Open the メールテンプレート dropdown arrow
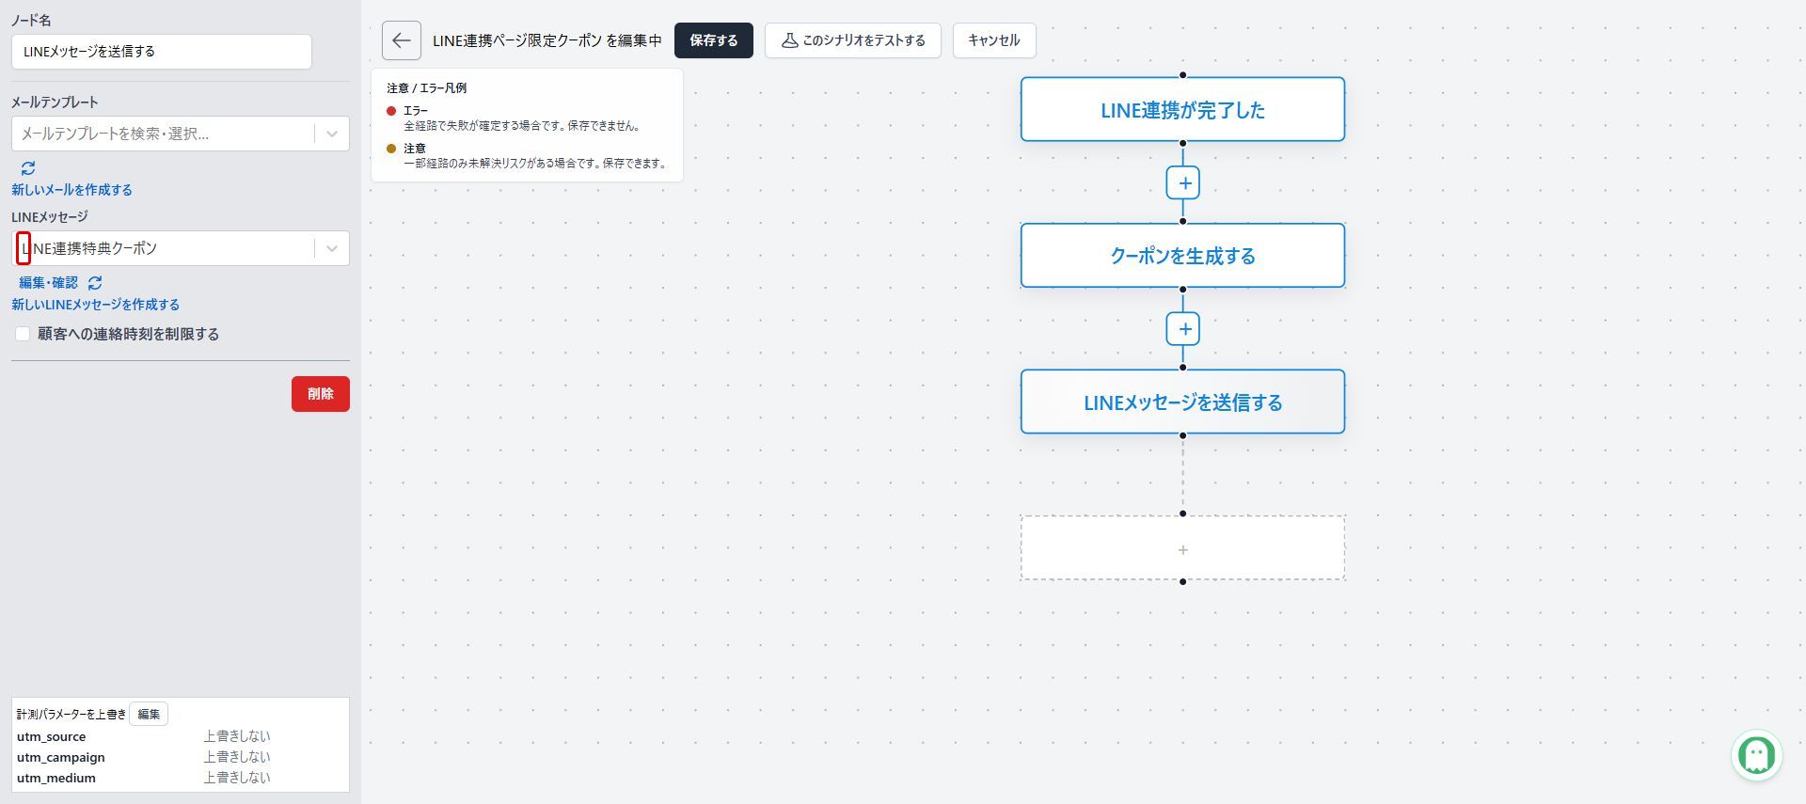1806x804 pixels. pos(332,134)
